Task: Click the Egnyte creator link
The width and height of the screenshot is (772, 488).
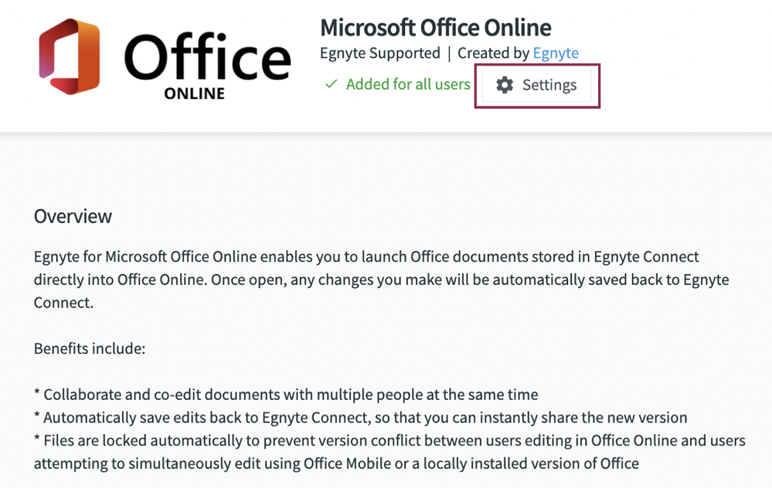Action: coord(556,53)
